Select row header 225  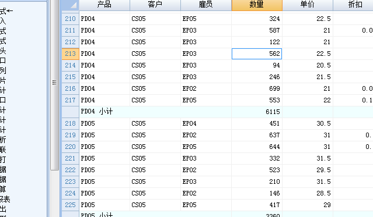(x=71, y=205)
